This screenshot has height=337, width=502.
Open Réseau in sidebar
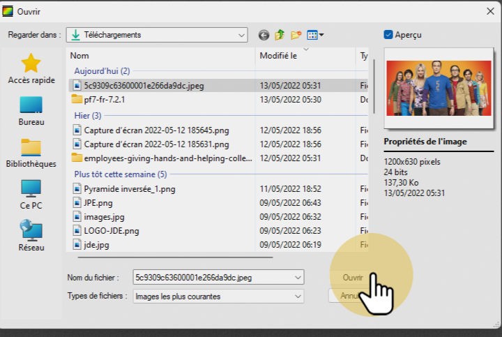(x=31, y=235)
